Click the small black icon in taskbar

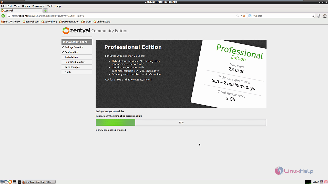tap(19, 182)
